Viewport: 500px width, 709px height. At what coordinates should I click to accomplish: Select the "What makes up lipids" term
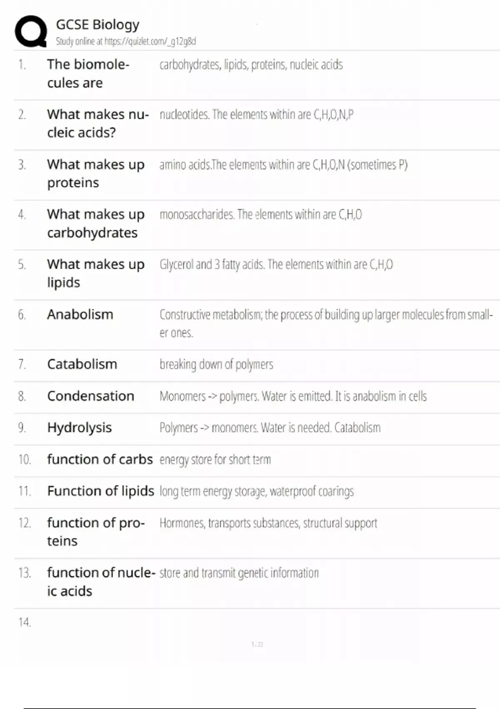point(95,273)
